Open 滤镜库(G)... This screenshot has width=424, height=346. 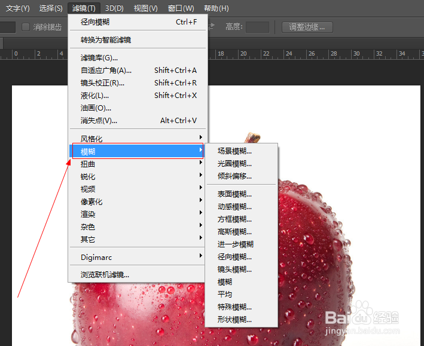pos(138,57)
